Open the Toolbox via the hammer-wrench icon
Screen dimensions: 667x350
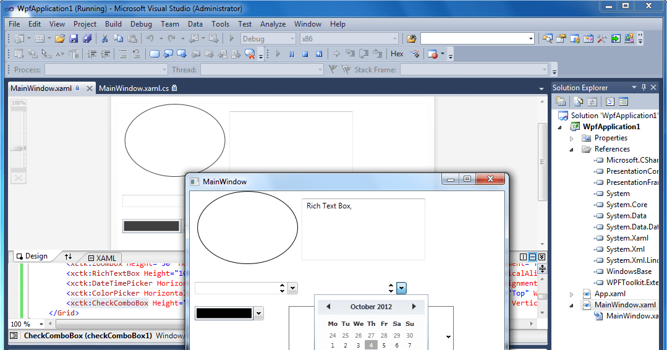[601, 38]
